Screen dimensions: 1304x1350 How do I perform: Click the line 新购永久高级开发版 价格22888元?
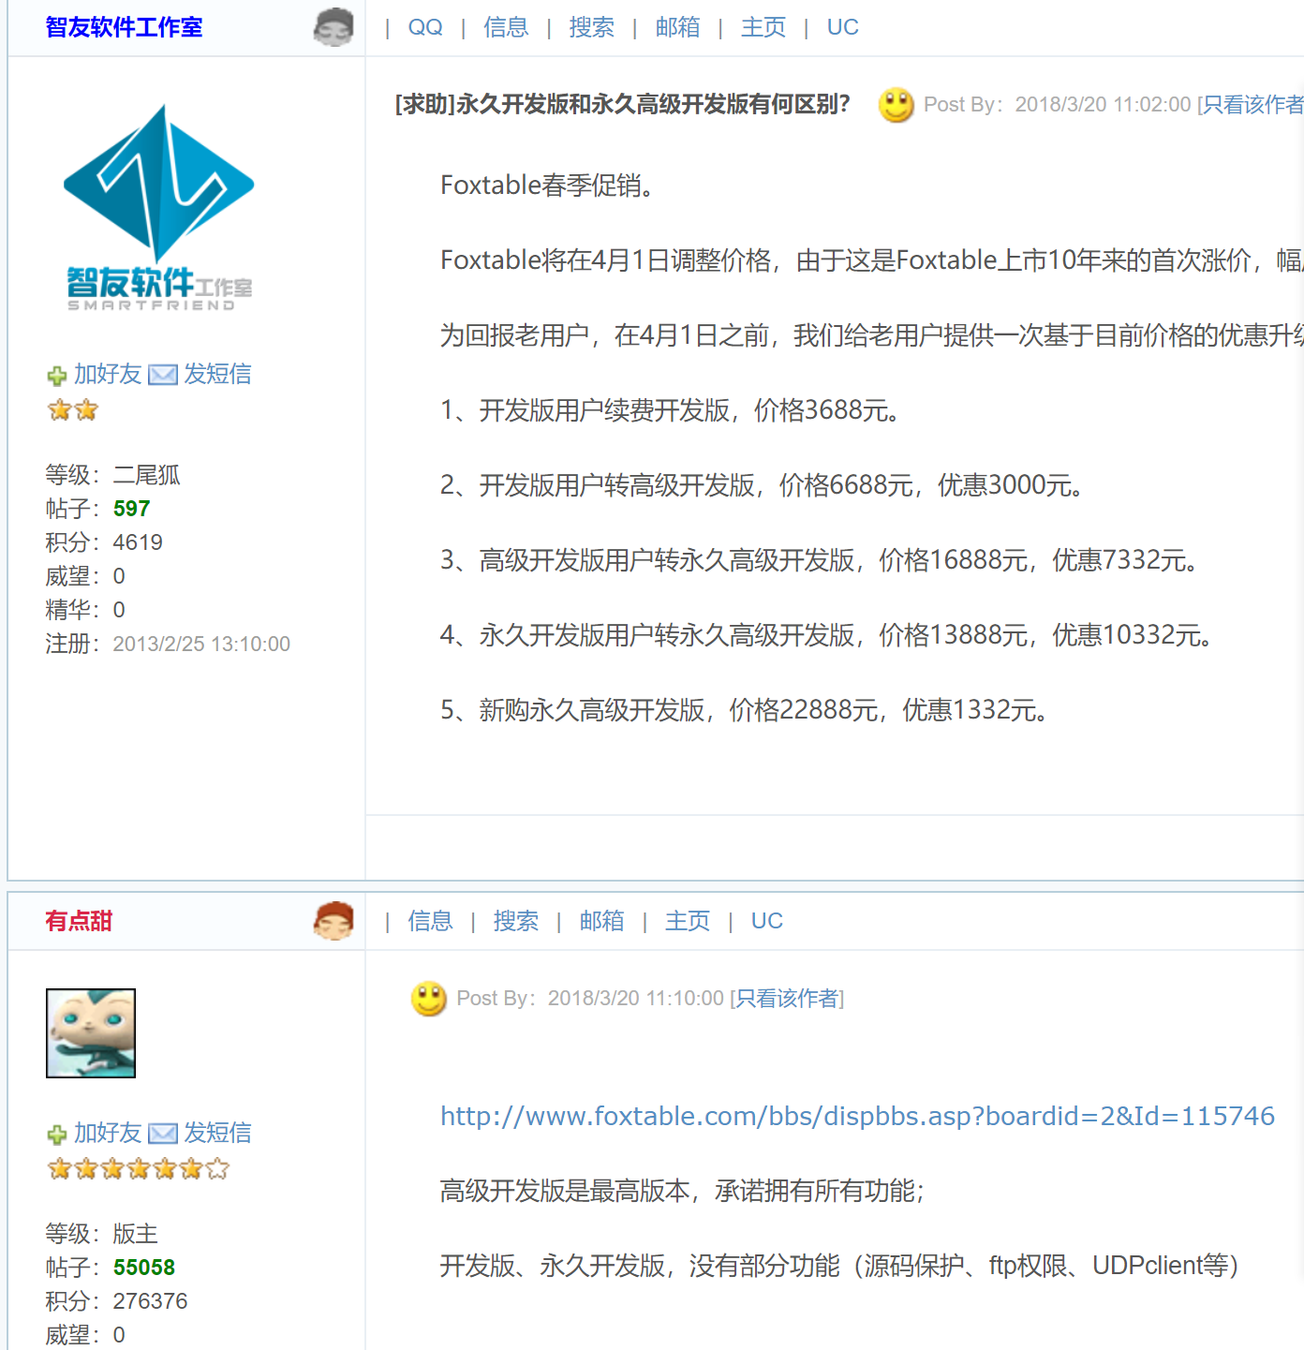(x=745, y=710)
